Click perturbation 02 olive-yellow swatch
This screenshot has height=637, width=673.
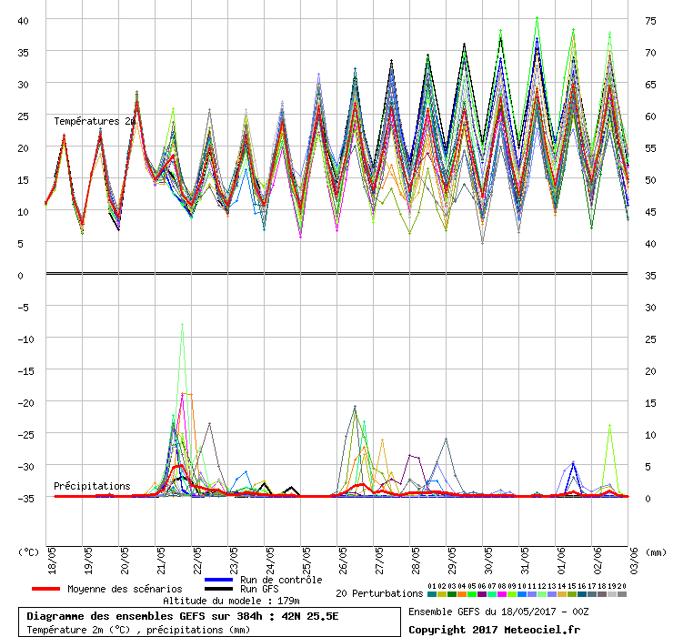442,594
